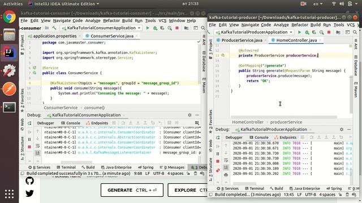Click the GENERATE button on the webpage
This screenshot has width=362, height=203.
pyautogui.click(x=132, y=190)
